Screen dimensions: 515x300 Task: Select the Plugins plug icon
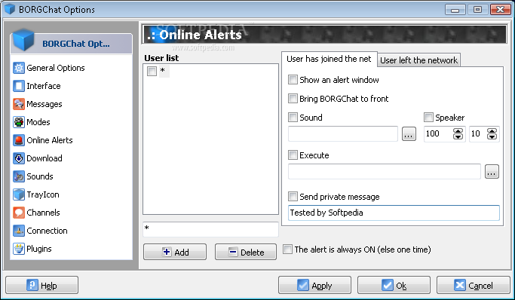(x=19, y=249)
